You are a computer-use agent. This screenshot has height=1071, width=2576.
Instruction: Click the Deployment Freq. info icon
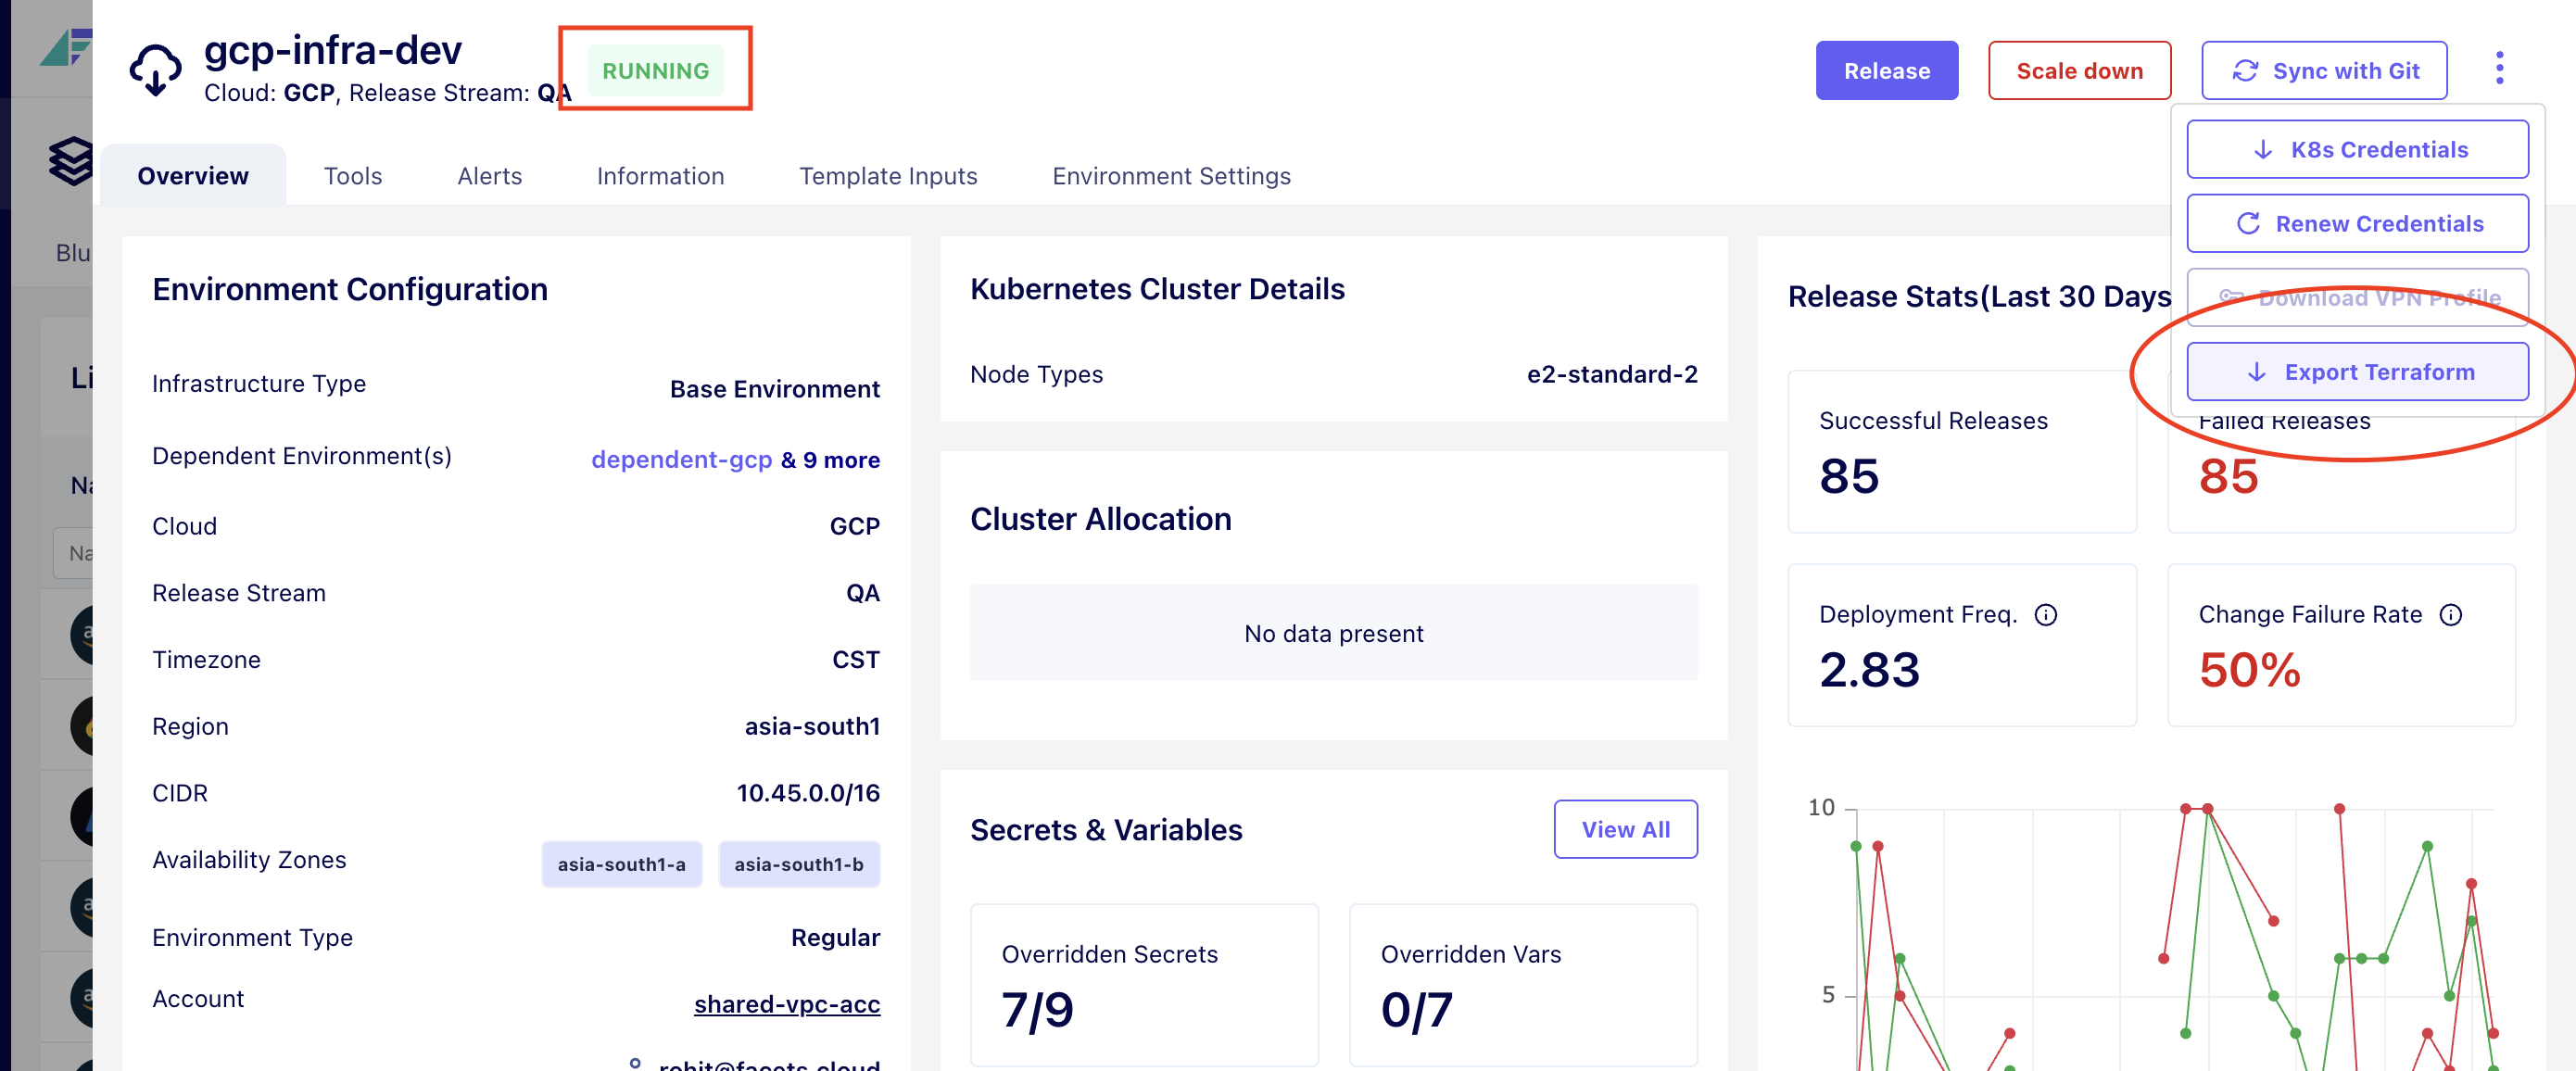(2046, 615)
